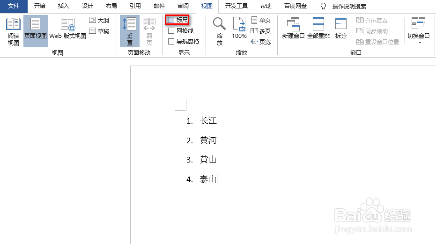Click Reset Window Position (重设窗口位置)
The width and height of the screenshot is (436, 244).
(377, 42)
